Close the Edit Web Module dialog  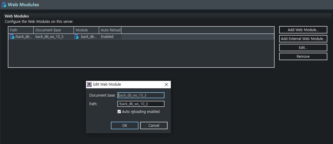click(166, 84)
